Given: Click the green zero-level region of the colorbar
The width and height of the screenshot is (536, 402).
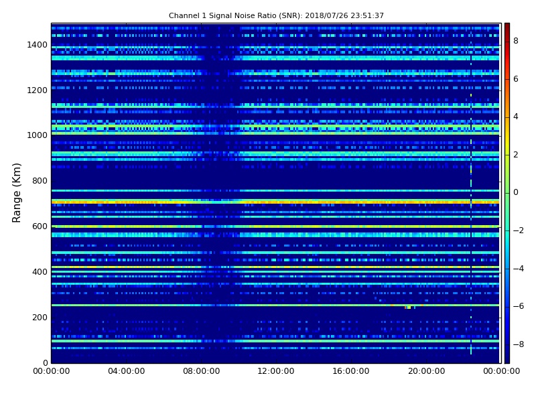Looking at the screenshot, I should point(507,192).
